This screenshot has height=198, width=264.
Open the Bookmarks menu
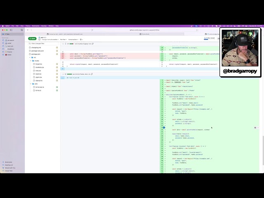35,26
